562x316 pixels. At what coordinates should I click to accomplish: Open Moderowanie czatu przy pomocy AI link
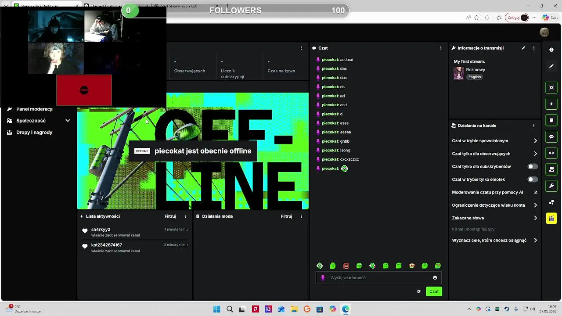tap(494, 192)
